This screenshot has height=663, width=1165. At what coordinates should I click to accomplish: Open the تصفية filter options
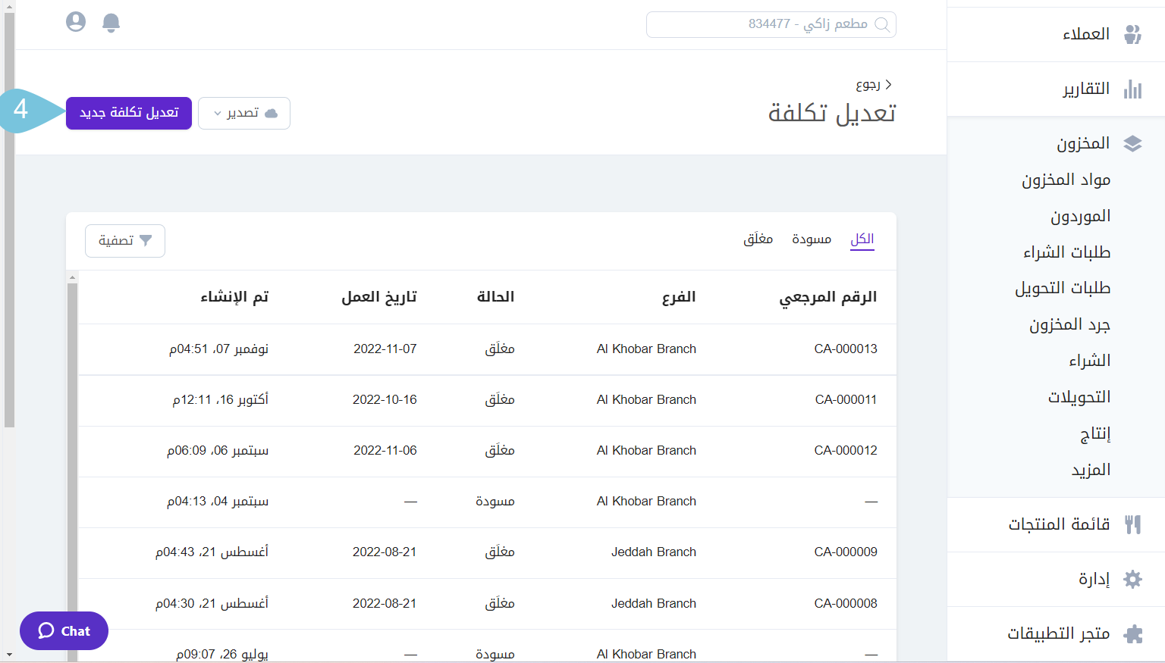click(125, 241)
